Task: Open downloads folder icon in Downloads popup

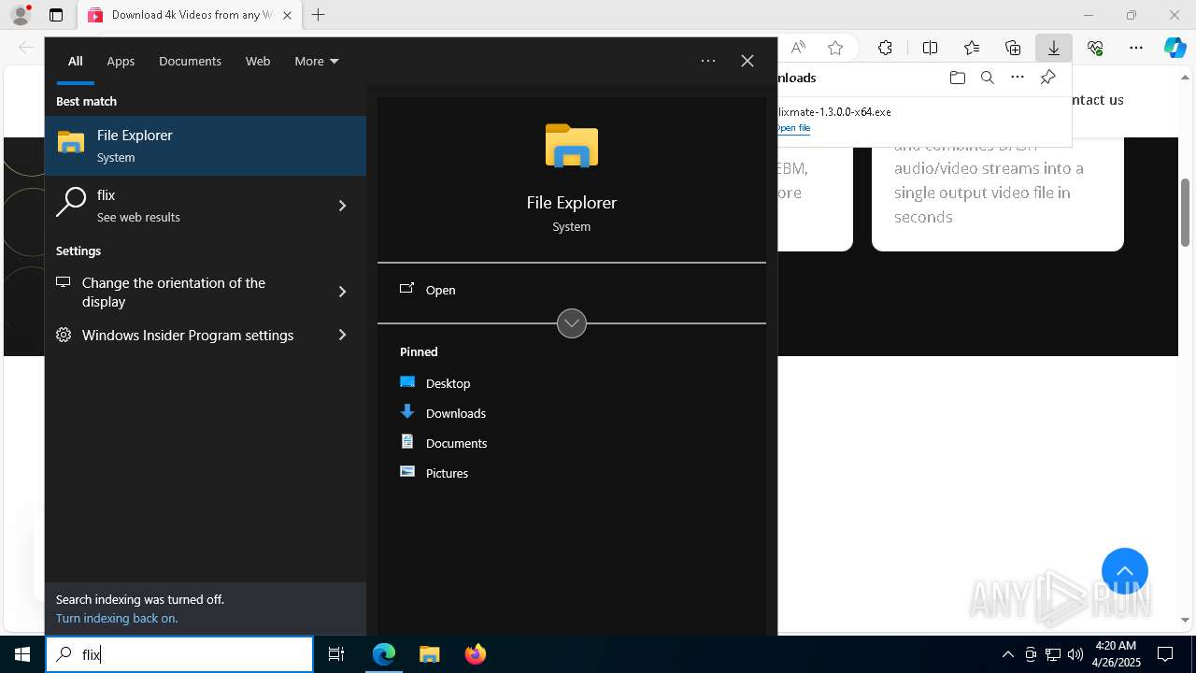Action: coord(957,78)
